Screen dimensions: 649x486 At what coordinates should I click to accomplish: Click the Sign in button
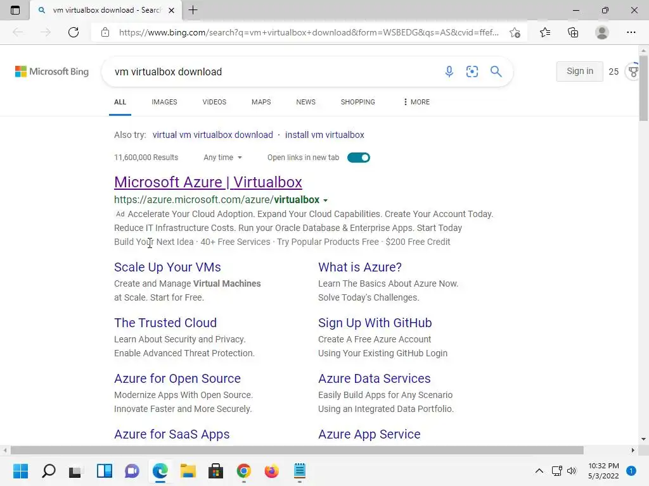pos(579,71)
